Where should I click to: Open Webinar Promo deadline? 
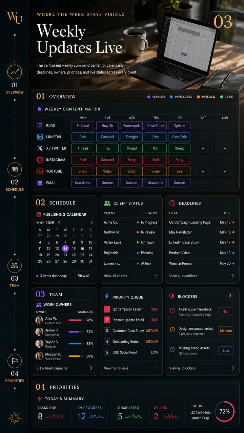pos(202,263)
